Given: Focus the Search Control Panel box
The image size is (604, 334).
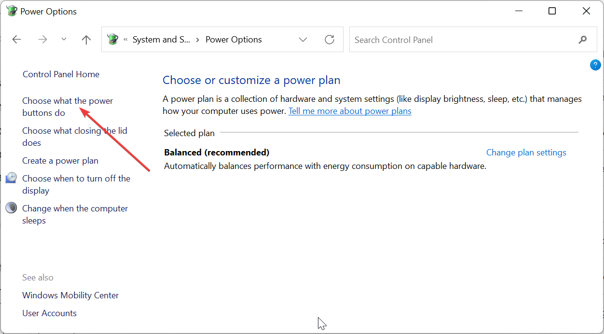Looking at the screenshot, I should [473, 40].
